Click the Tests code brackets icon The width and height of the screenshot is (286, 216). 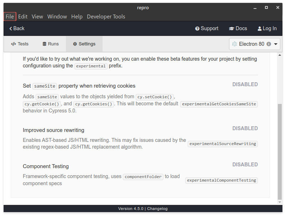point(14,44)
